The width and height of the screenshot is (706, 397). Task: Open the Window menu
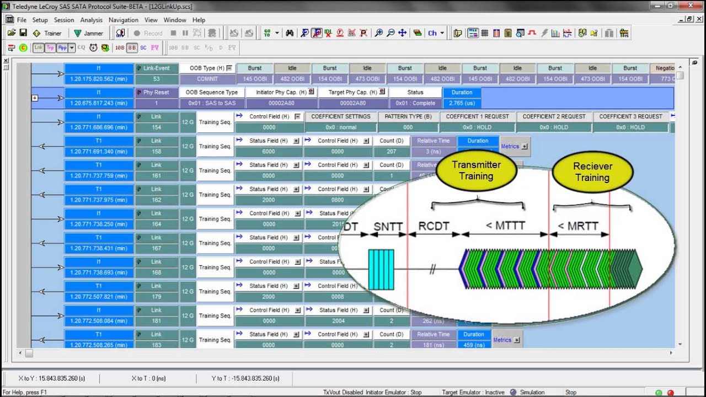click(x=175, y=20)
